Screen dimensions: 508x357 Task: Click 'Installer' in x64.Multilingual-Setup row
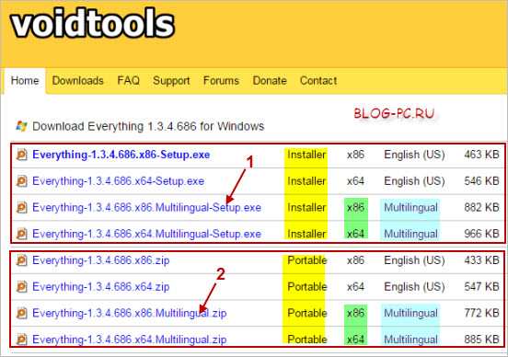[x=306, y=234]
